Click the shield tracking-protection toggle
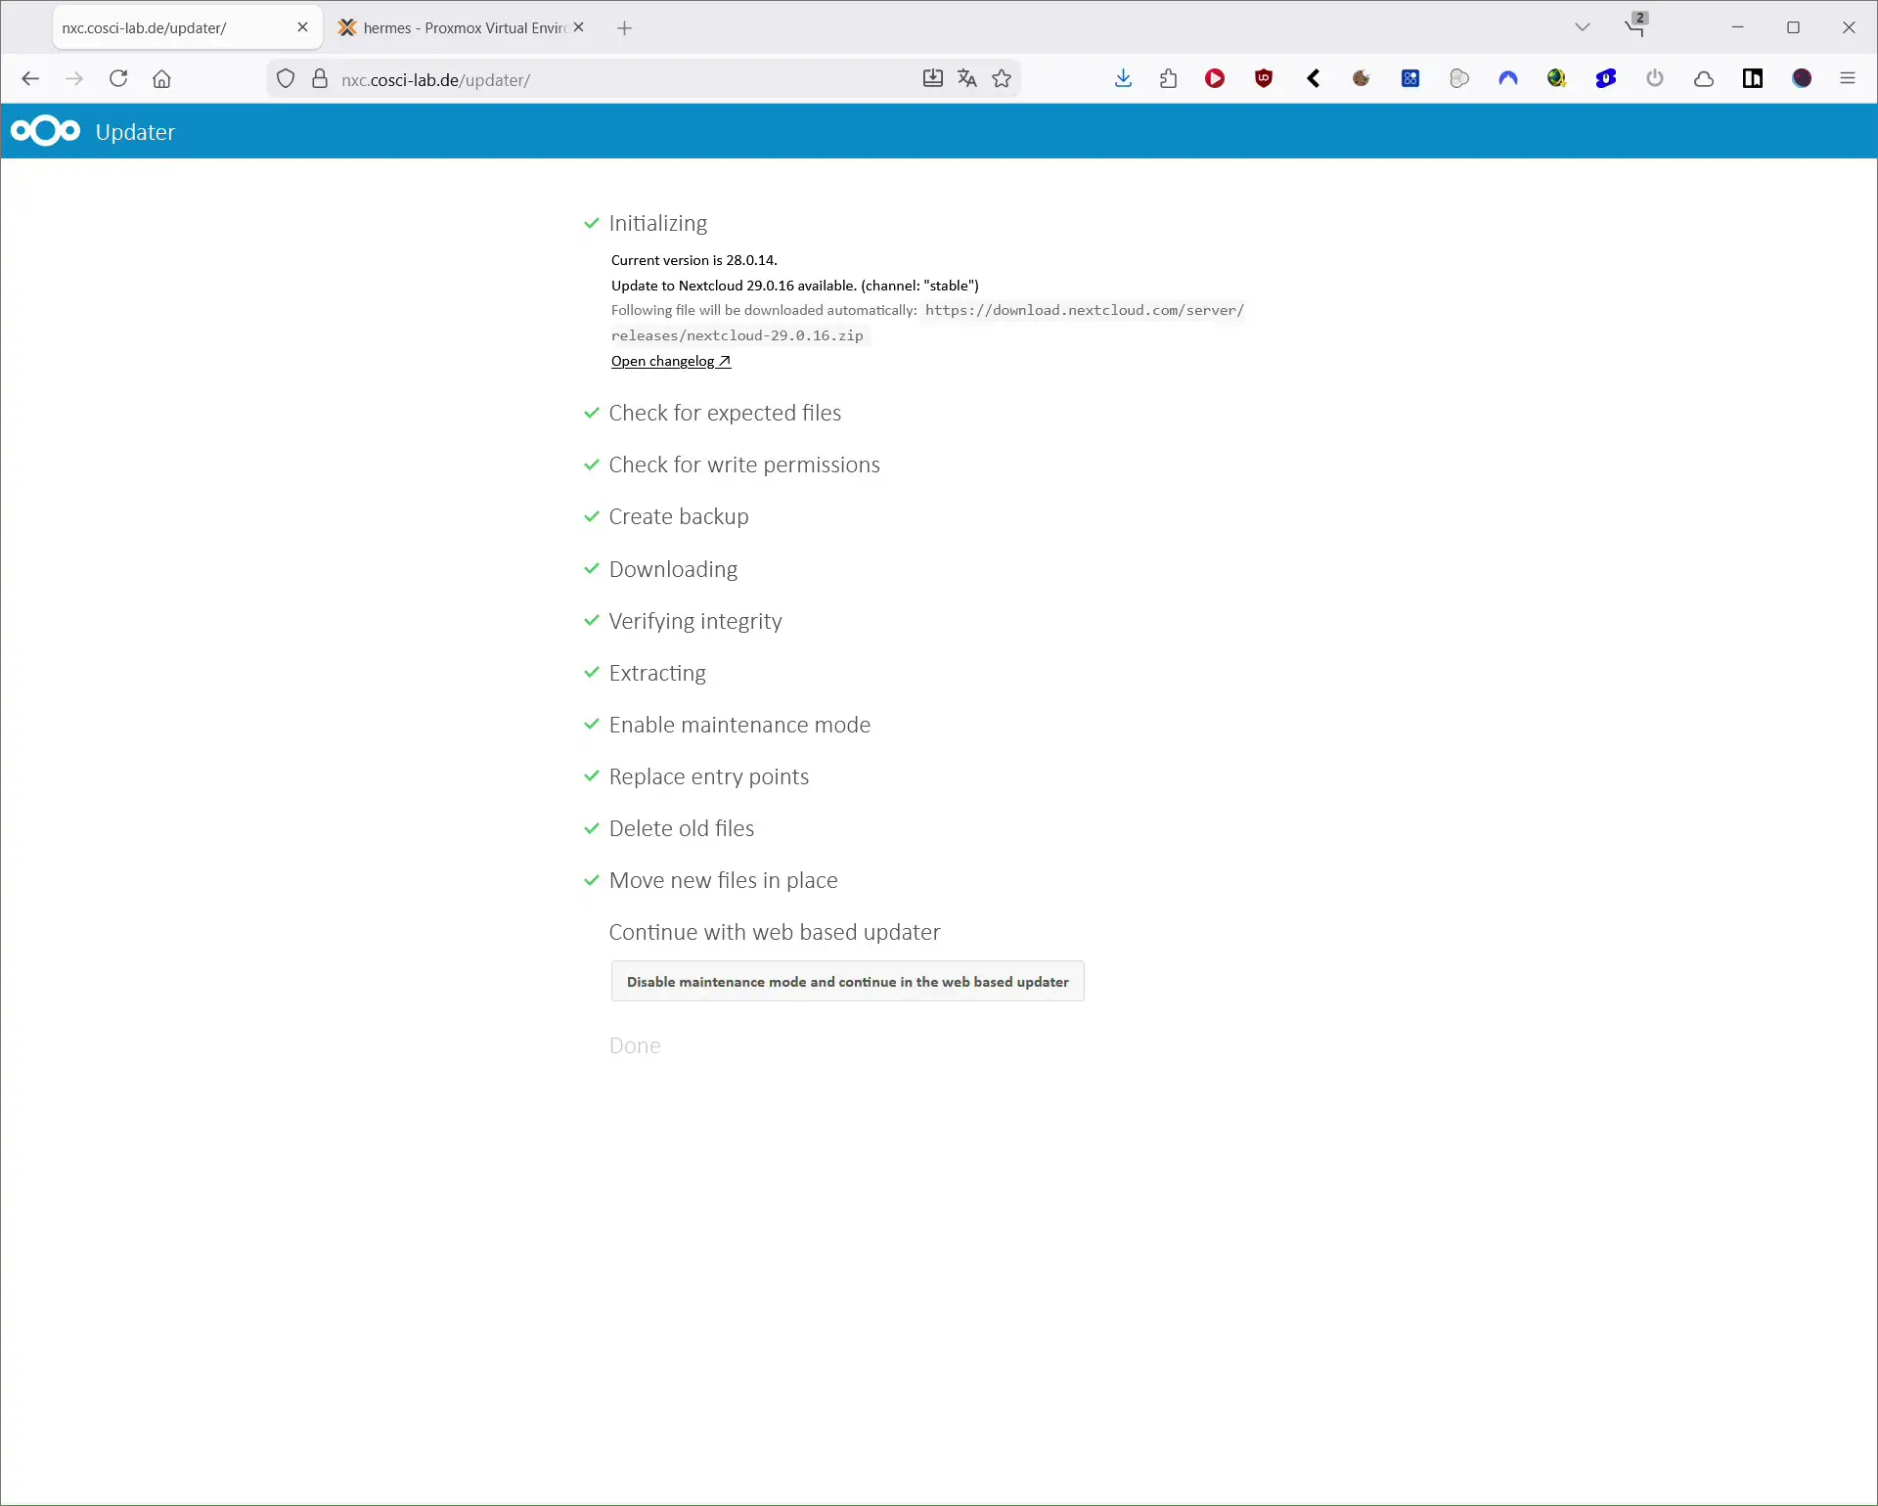This screenshot has width=1878, height=1506. [x=285, y=78]
